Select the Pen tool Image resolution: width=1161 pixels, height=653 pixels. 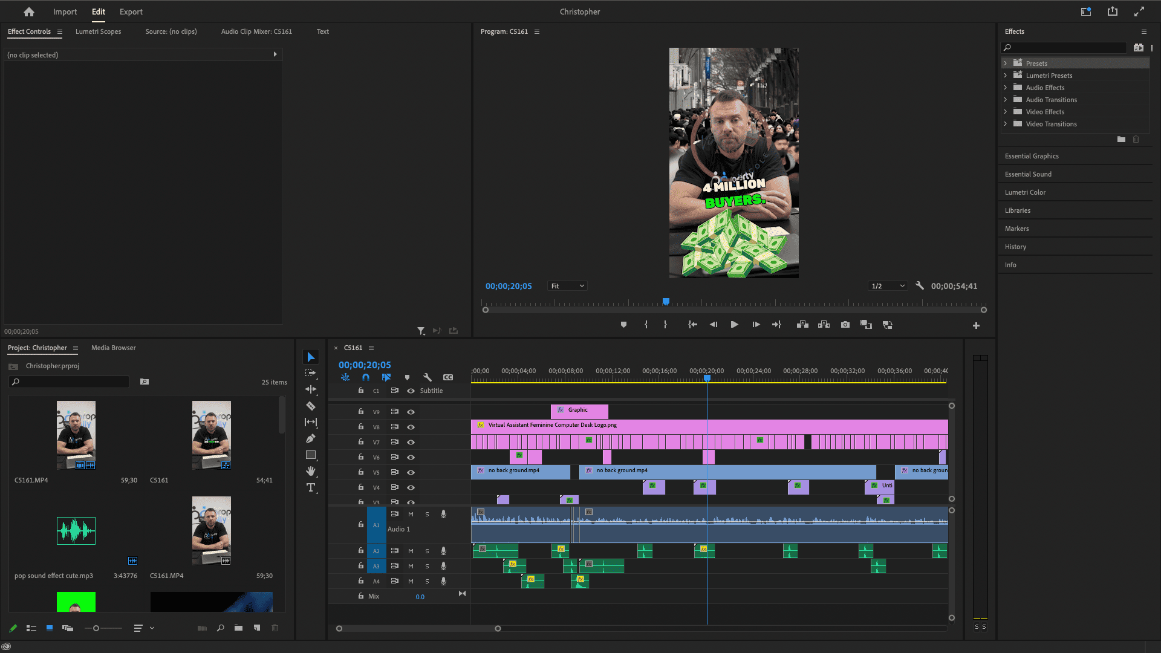click(311, 438)
